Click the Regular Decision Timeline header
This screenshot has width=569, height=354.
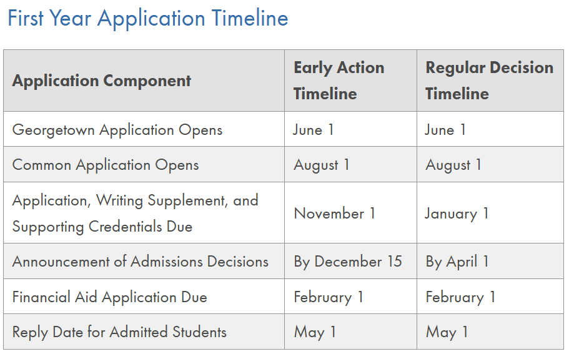point(490,81)
